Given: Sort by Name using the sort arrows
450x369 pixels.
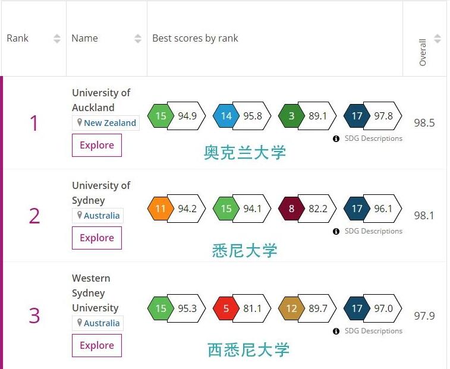Looking at the screenshot, I should pyautogui.click(x=138, y=39).
